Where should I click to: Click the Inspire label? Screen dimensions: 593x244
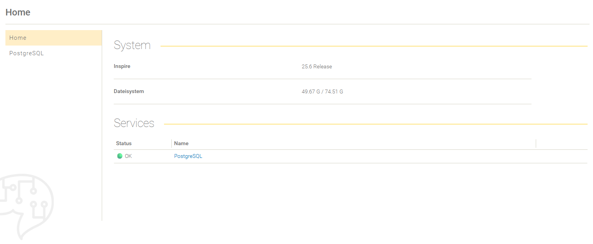pyautogui.click(x=122, y=66)
